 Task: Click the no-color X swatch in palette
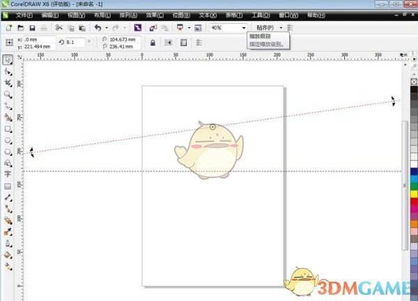414,82
